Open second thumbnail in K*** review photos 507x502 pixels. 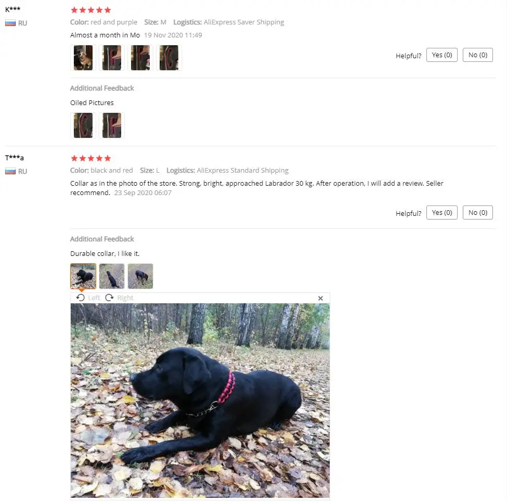point(112,58)
